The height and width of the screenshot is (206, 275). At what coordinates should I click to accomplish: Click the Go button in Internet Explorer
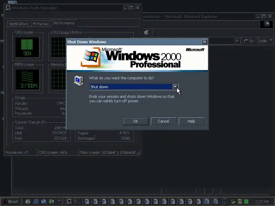(249, 41)
